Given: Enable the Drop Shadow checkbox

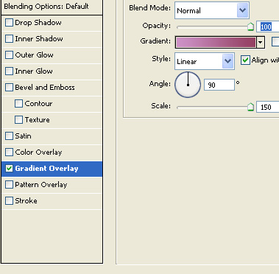Looking at the screenshot, I should (x=9, y=23).
